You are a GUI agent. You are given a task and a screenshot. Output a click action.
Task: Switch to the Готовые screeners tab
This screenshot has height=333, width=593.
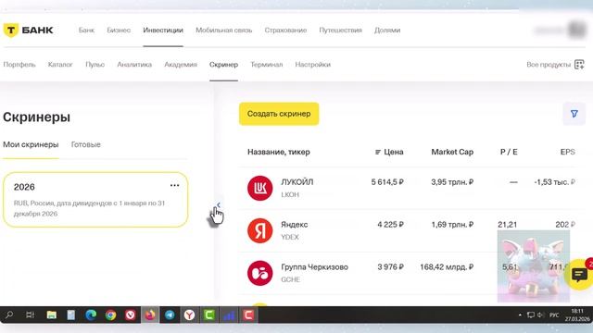coord(86,144)
